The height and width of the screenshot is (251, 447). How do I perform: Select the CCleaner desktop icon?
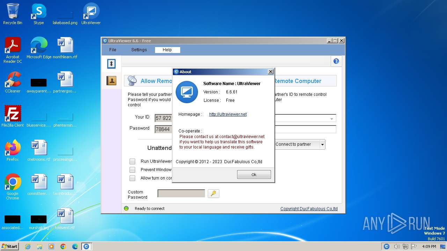13,82
